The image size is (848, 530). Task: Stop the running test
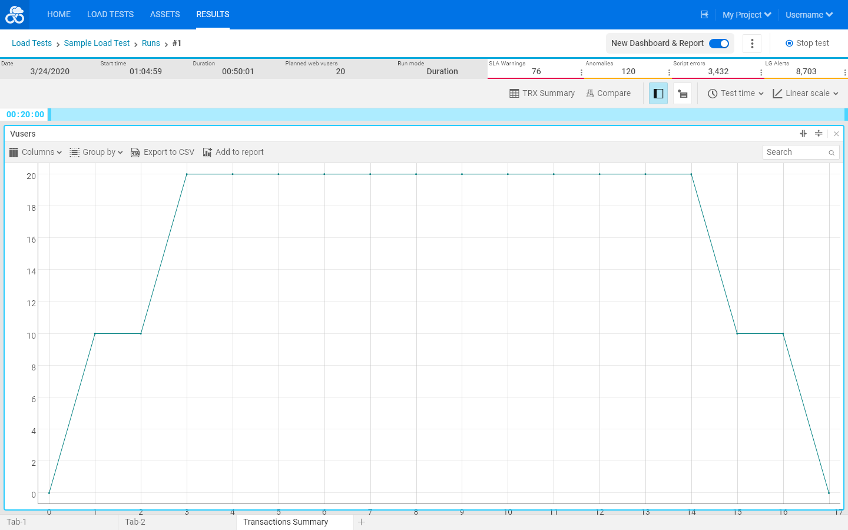click(807, 44)
